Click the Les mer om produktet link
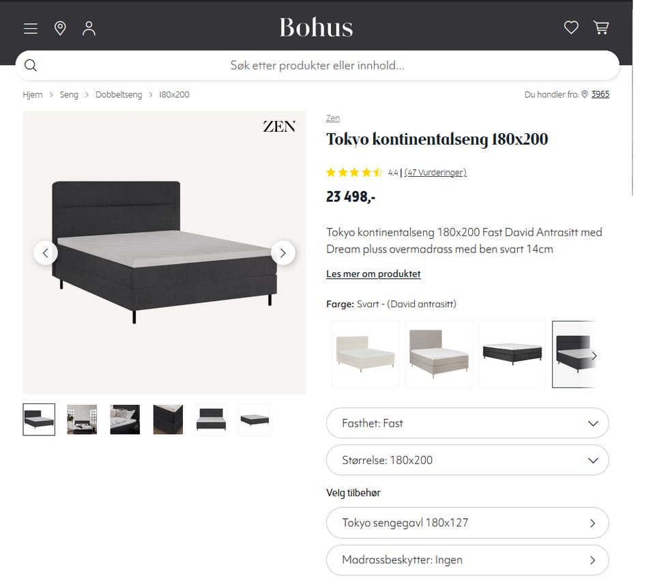Screen dimensions: 655x585 coord(373,274)
